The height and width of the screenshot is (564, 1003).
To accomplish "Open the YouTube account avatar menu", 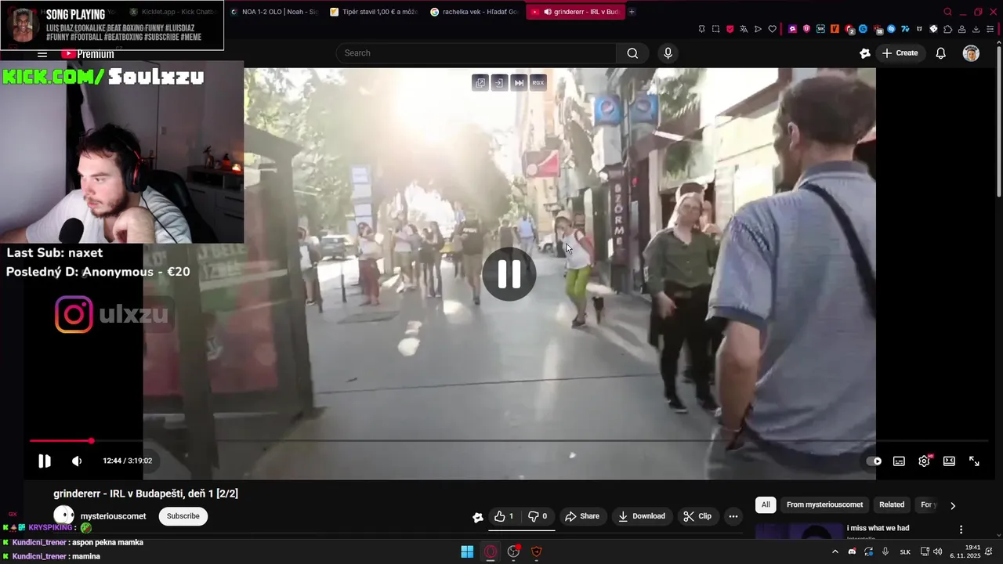I will tap(971, 53).
